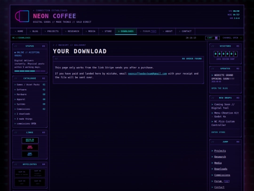Click 'NC://DOWNLOADS' path text
Viewport: 254px width, 191px height.
21,38
